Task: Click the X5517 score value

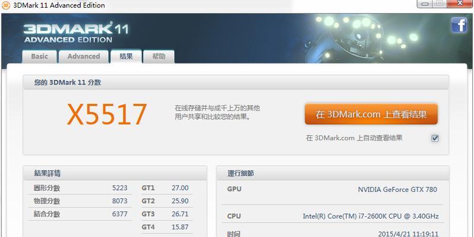Action: click(107, 114)
